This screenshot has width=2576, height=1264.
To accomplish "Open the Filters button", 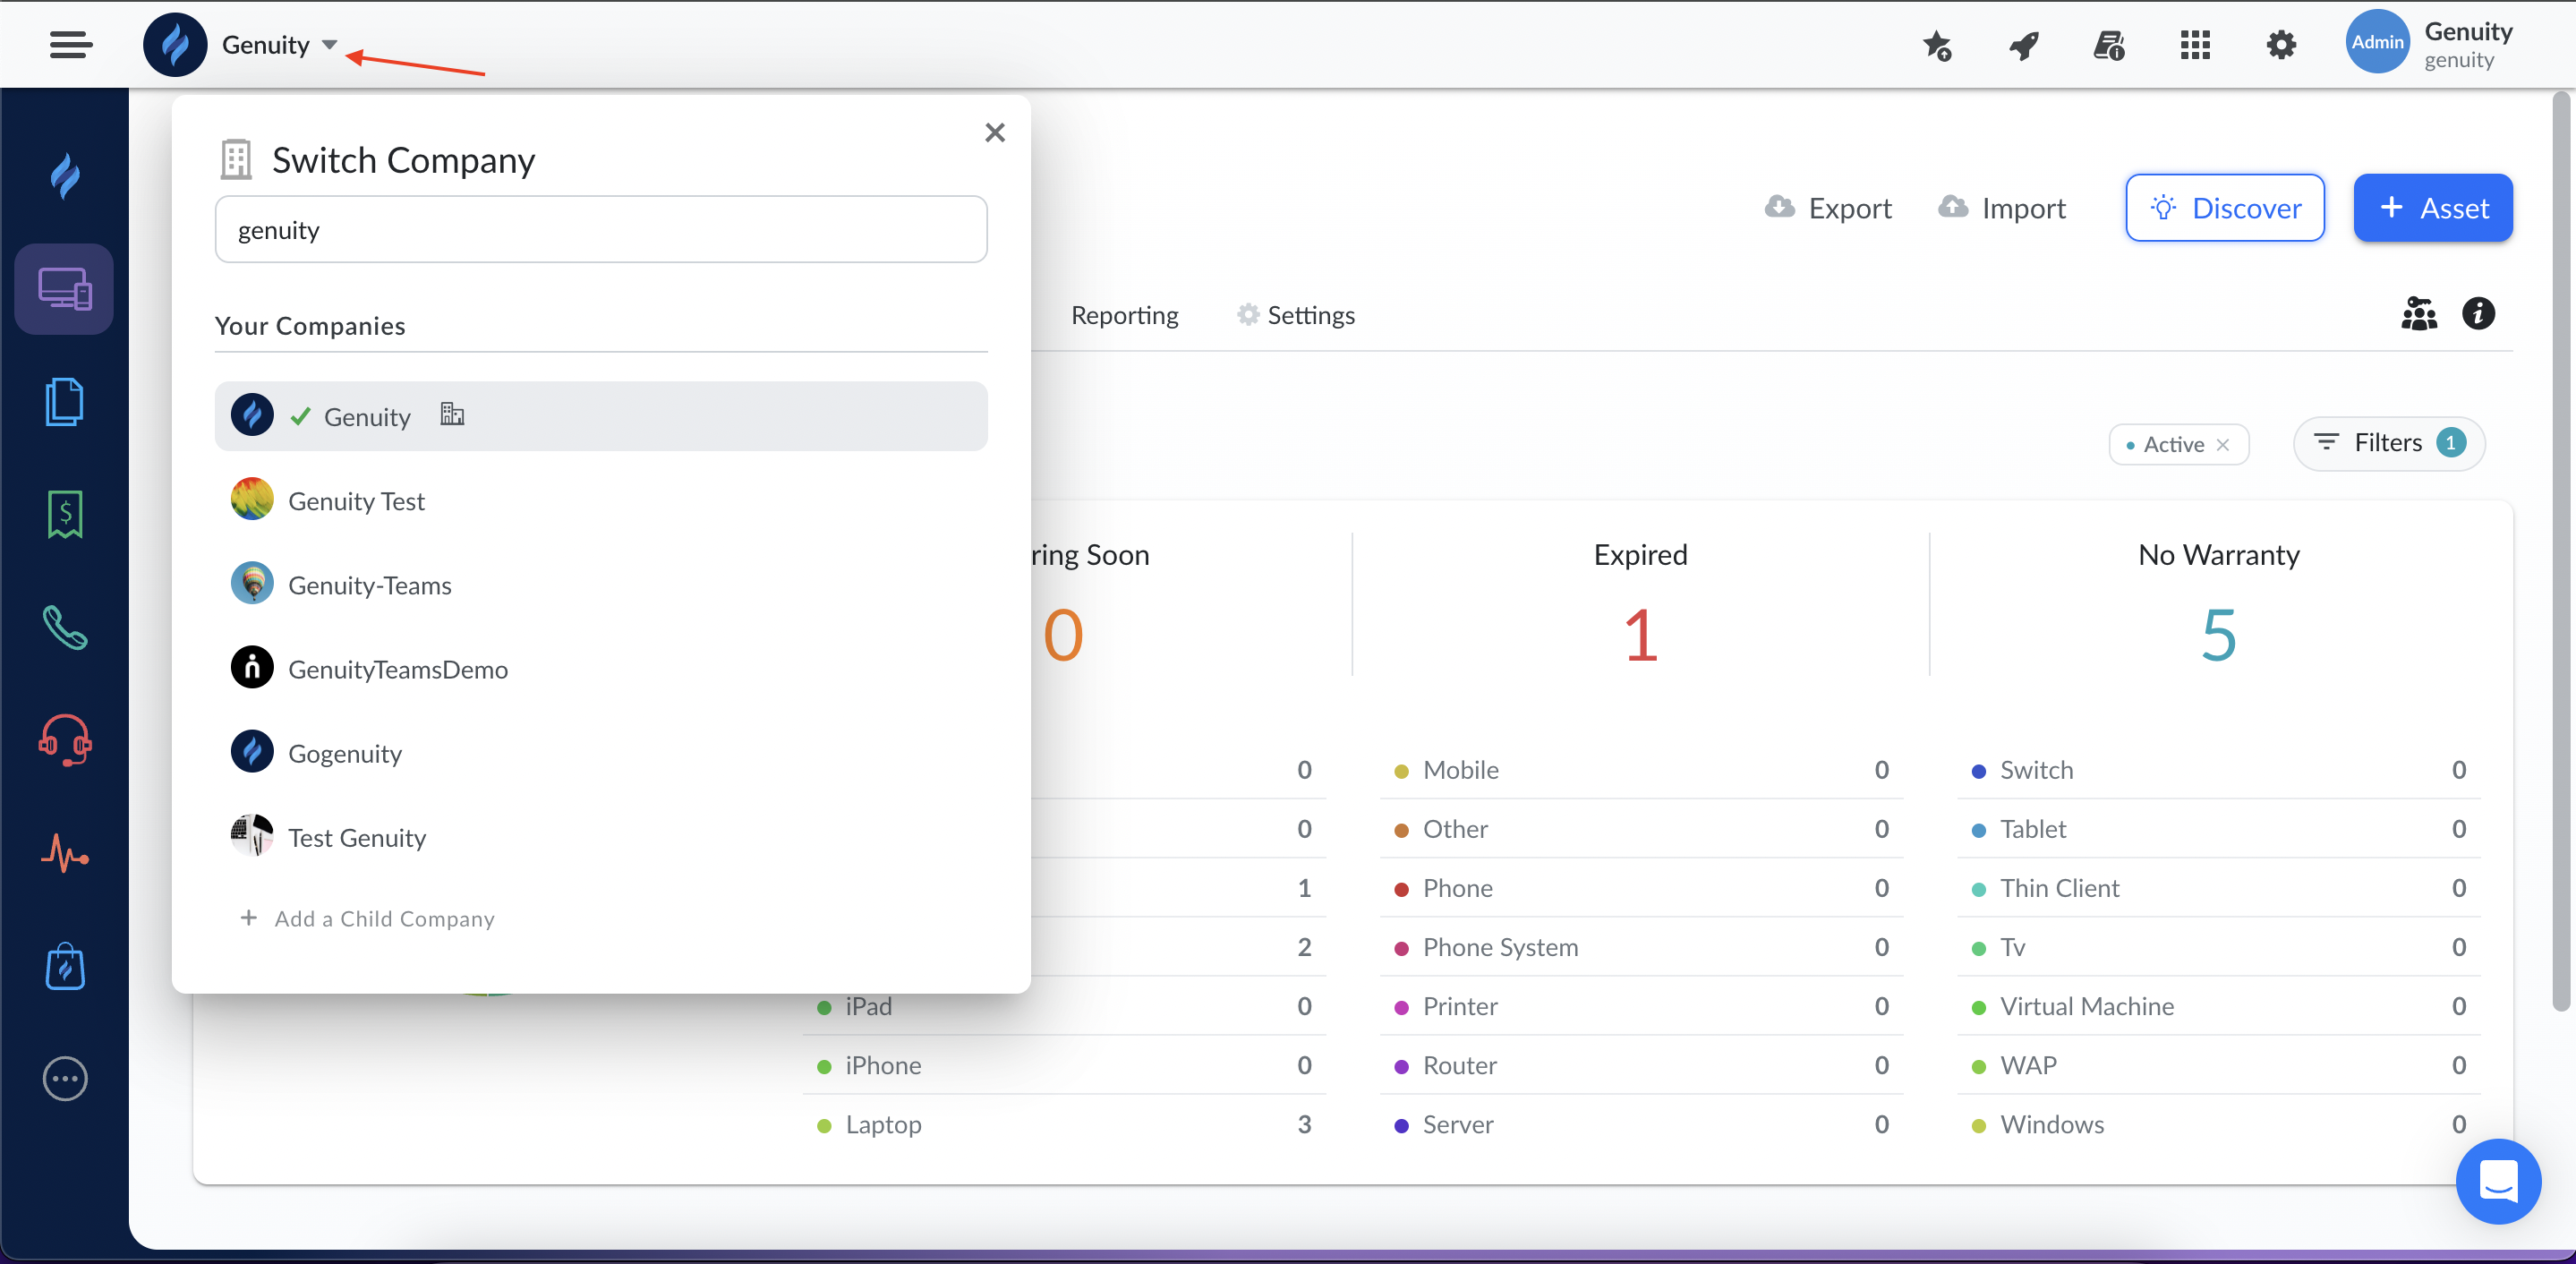I will tap(2389, 443).
